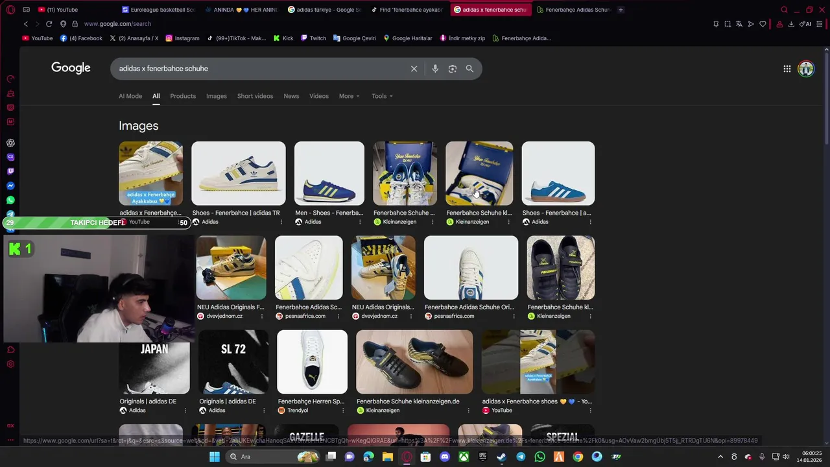Go to Google homepage via logo
Image resolution: width=830 pixels, height=467 pixels.
71,68
